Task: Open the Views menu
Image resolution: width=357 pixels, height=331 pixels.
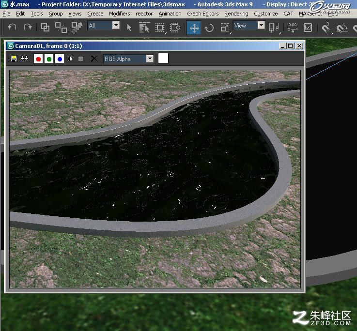Action: pos(75,14)
